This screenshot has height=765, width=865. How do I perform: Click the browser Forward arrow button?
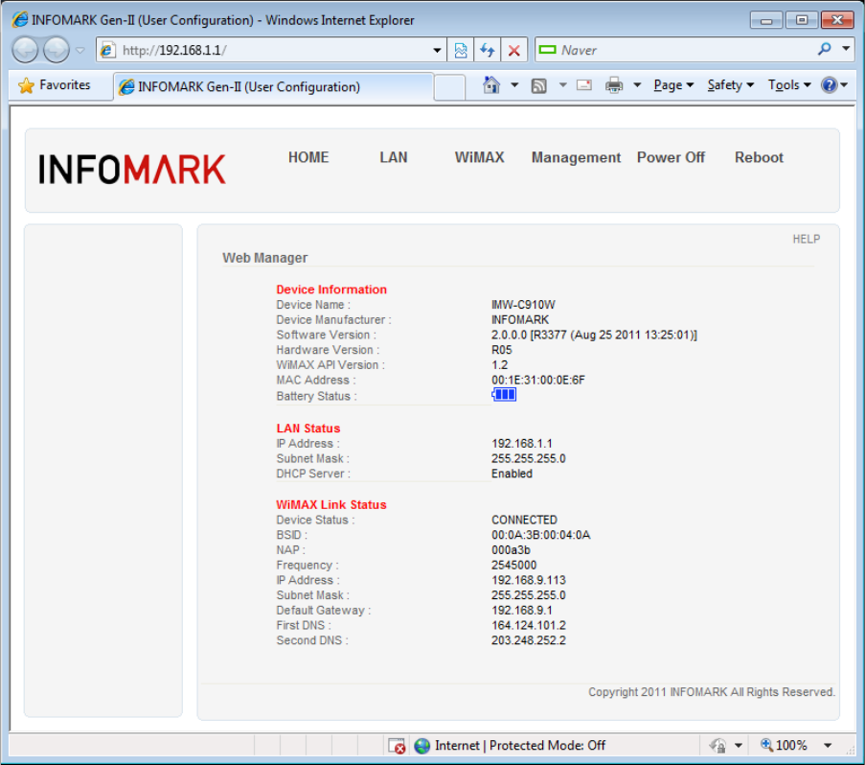[x=57, y=50]
